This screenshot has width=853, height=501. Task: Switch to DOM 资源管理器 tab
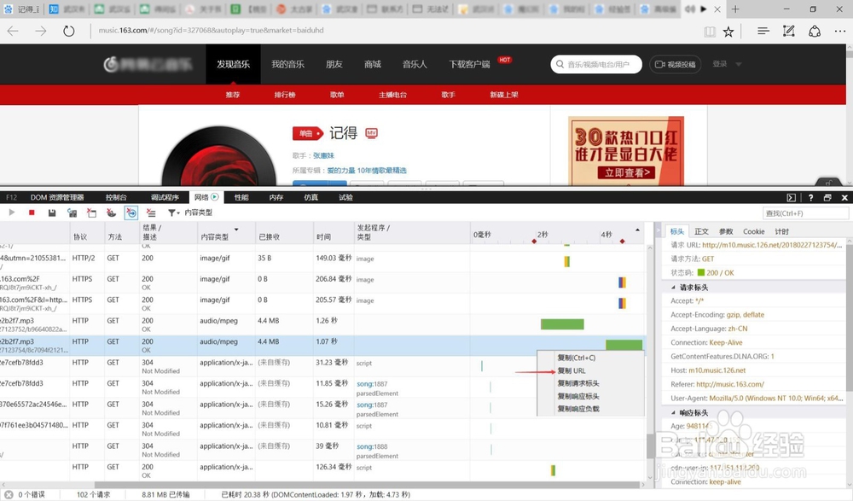[x=57, y=197]
